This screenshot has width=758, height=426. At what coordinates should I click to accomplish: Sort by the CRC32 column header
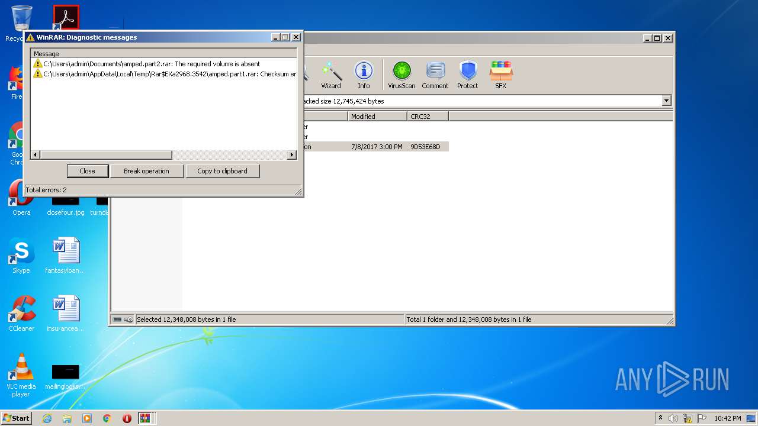point(428,117)
